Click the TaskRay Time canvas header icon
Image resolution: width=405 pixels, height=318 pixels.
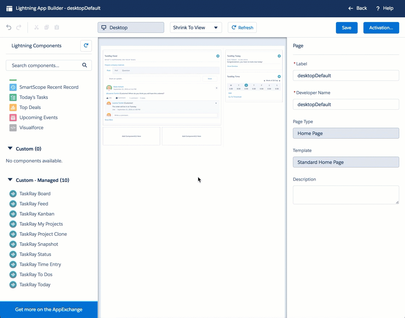click(279, 77)
